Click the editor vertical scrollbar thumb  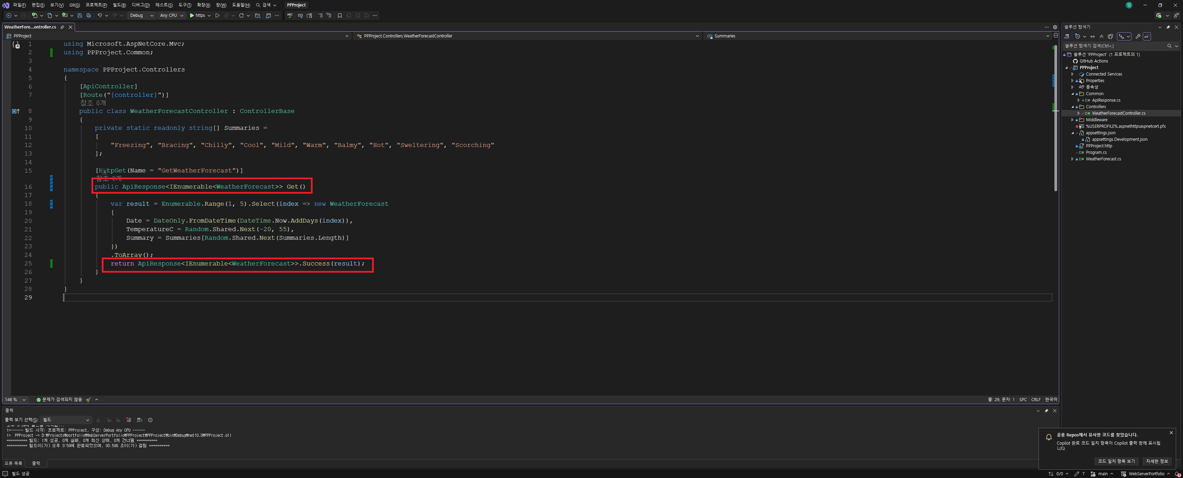(x=1055, y=119)
